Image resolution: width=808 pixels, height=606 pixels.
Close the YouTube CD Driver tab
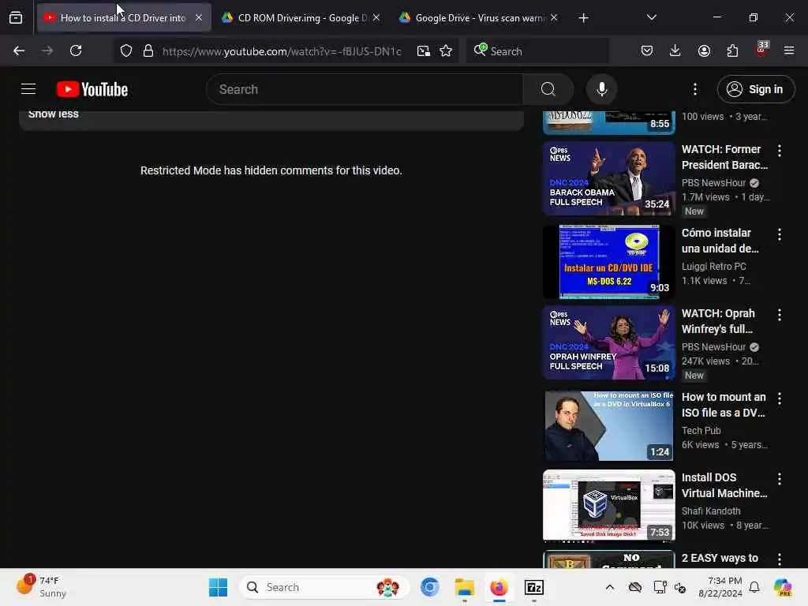pos(199,17)
